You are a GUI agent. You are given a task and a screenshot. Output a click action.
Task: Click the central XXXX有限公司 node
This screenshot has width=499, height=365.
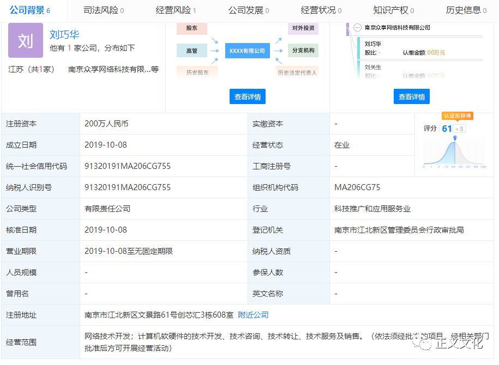(x=247, y=51)
